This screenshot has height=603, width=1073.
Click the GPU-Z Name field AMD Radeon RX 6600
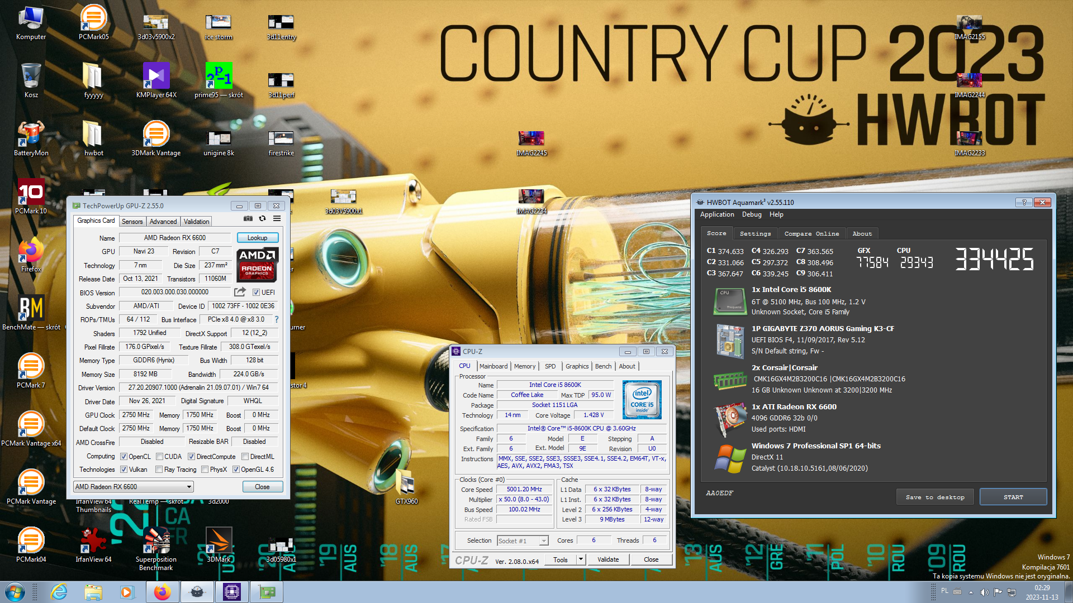174,237
